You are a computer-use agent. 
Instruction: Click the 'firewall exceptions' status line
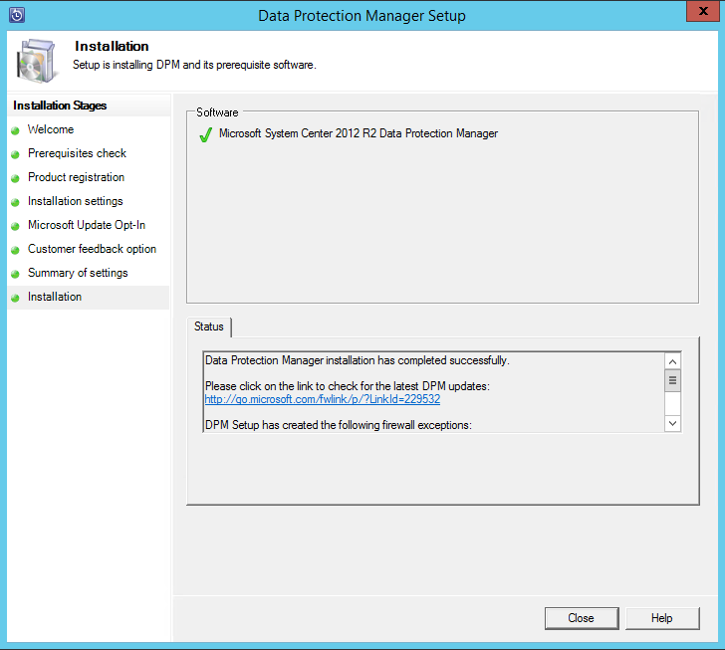click(x=339, y=425)
